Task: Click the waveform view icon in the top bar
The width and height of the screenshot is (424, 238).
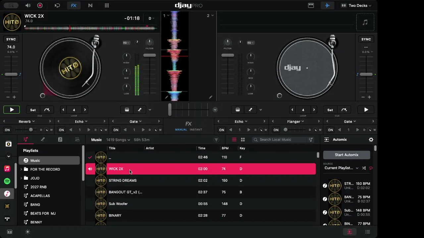Action: 327,5
